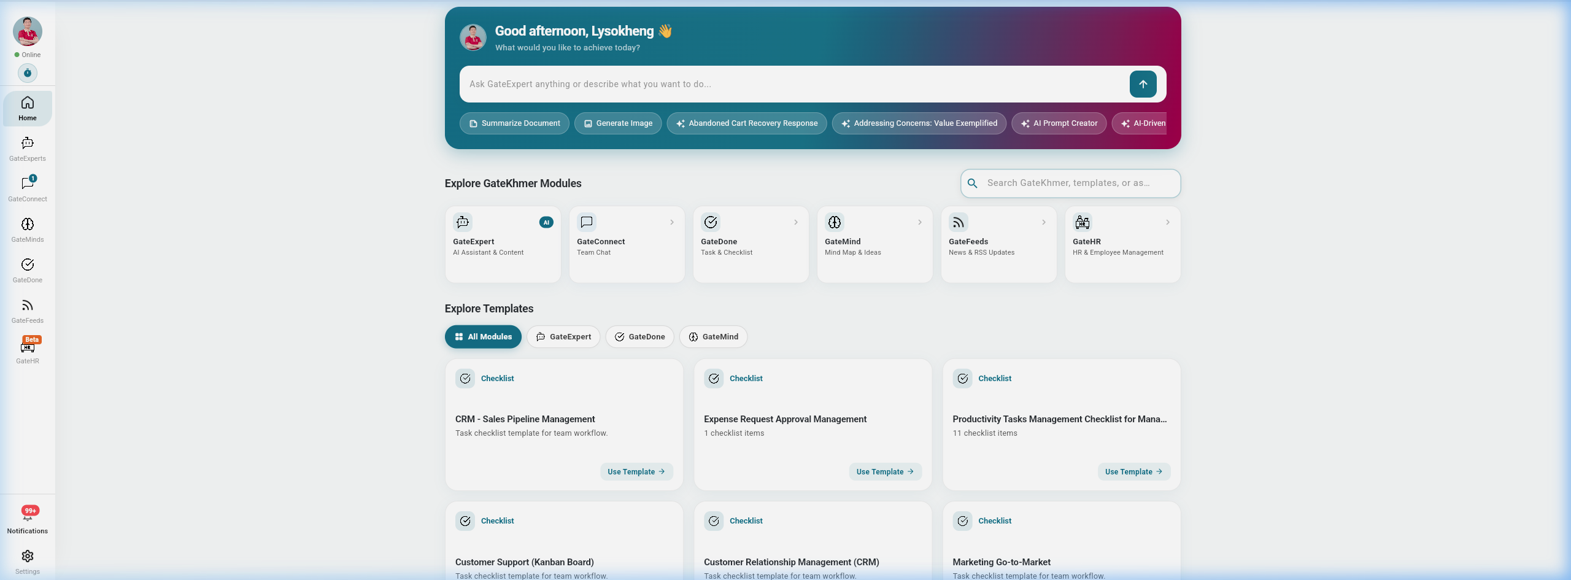Choose the AI Prompt Creator chip
Viewport: 1571px width, 580px height.
tap(1059, 123)
